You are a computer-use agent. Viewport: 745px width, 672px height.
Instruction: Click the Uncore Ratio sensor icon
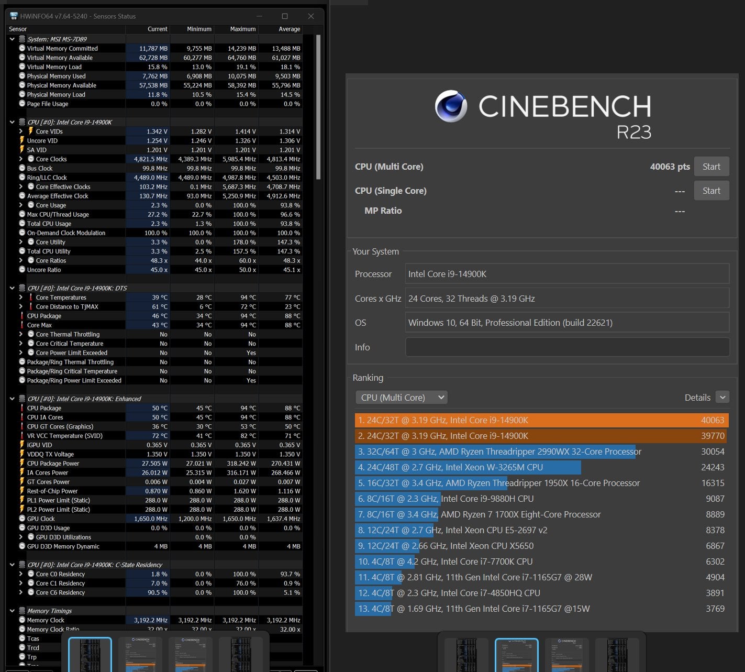[x=22, y=270]
